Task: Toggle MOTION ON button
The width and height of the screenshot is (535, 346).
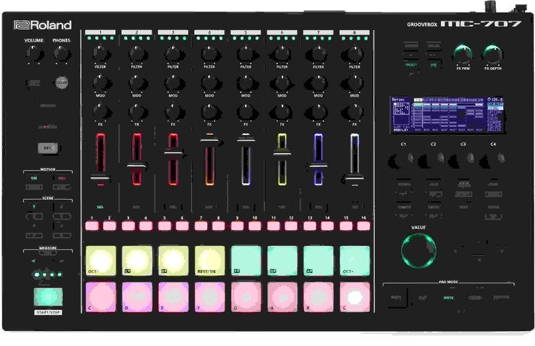Action: click(x=34, y=178)
